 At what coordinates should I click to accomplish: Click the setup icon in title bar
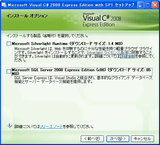pos(4,5)
